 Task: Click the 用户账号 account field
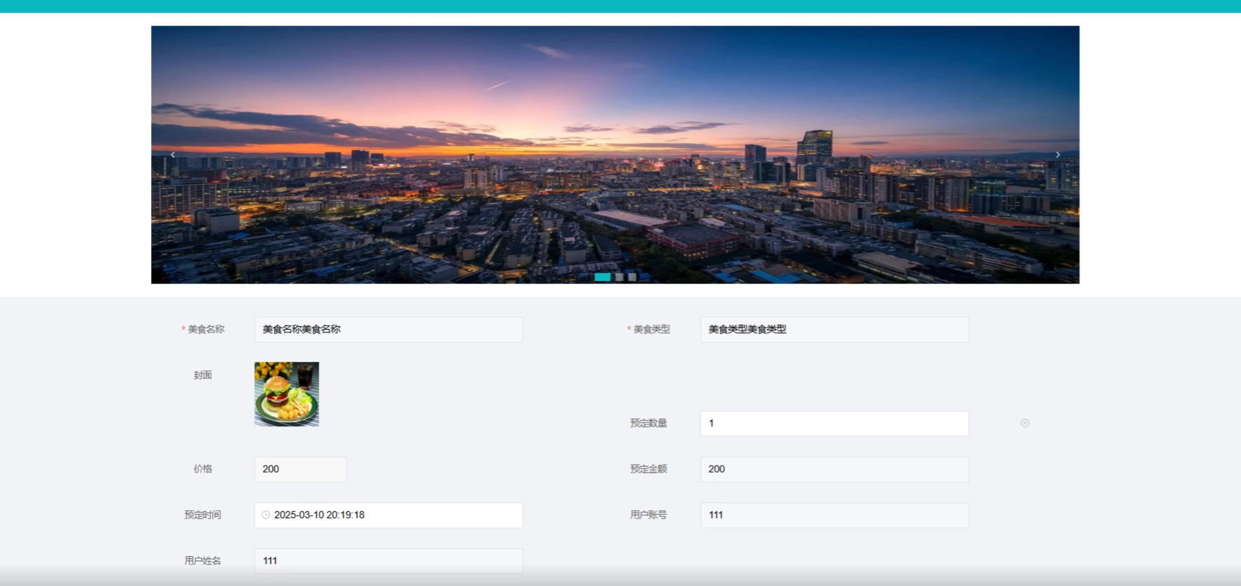(x=834, y=515)
